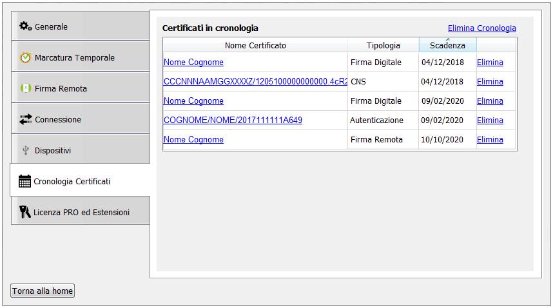The image size is (553, 308).
Task: Sort by Tipologia column header
Action: (x=383, y=45)
